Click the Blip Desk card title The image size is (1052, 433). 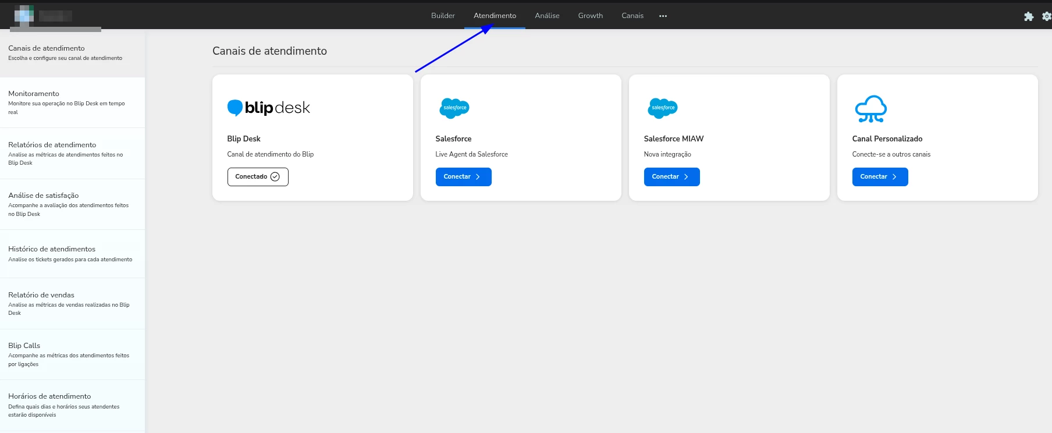pos(244,139)
